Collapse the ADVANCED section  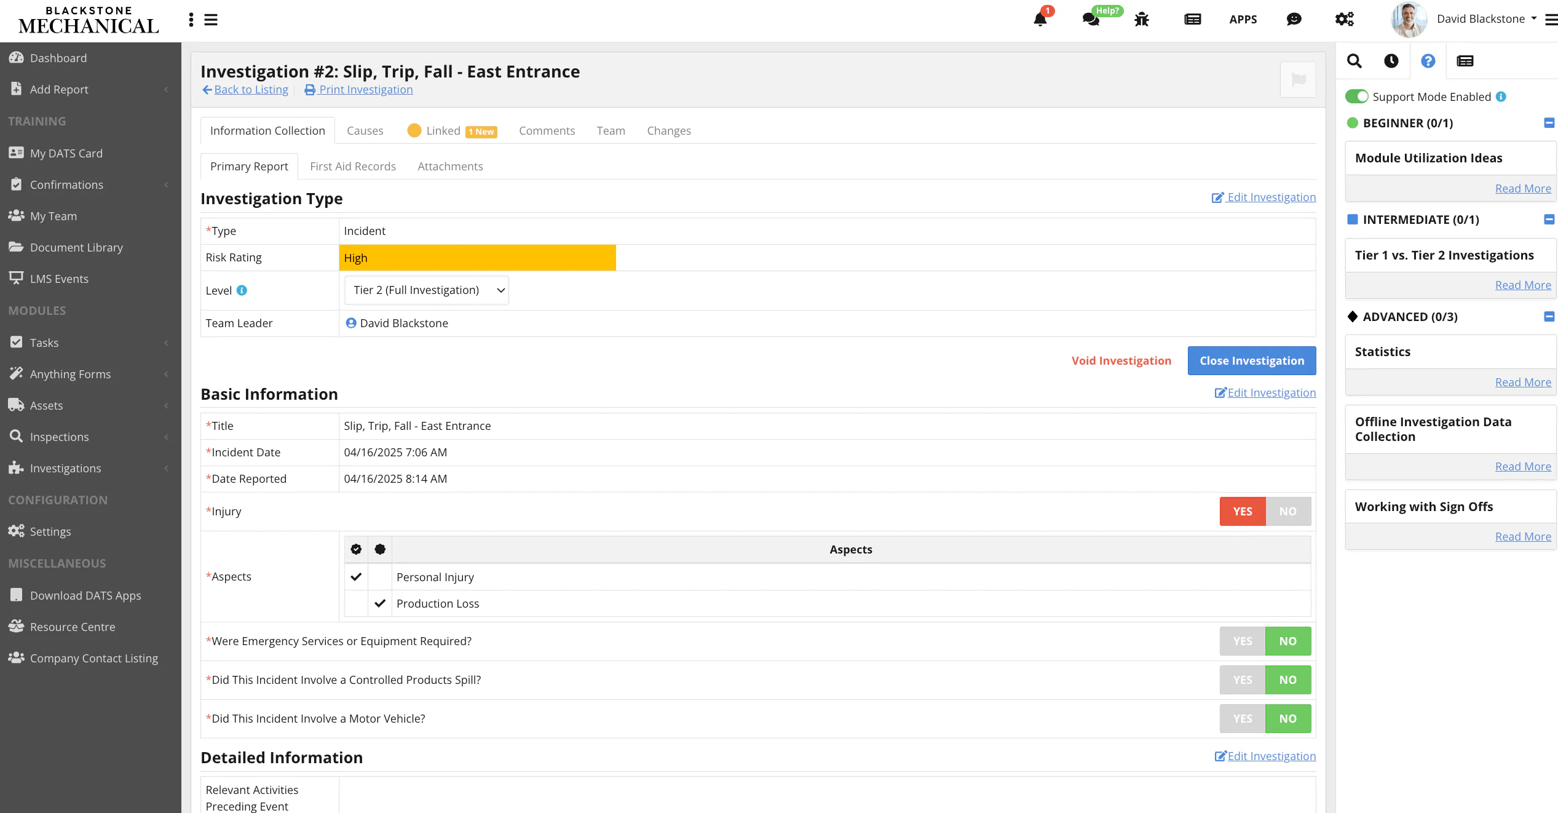coord(1549,317)
